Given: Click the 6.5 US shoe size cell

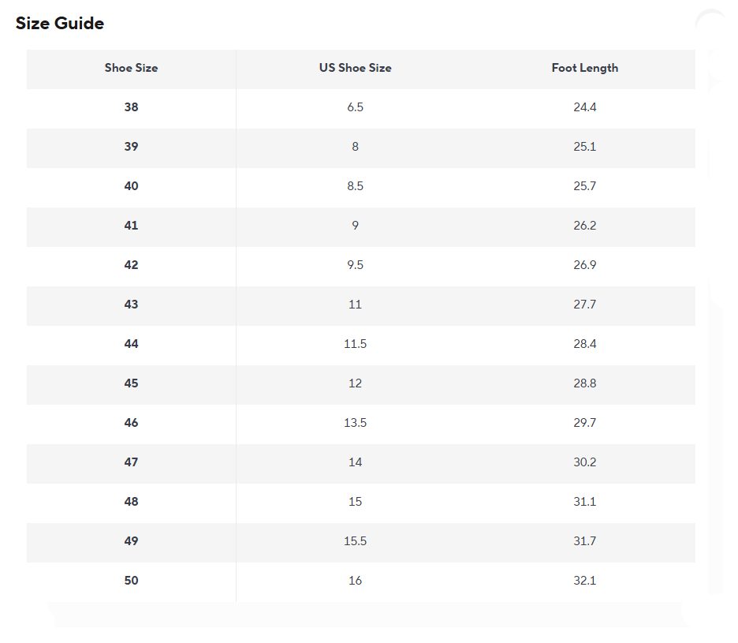Looking at the screenshot, I should (356, 107).
